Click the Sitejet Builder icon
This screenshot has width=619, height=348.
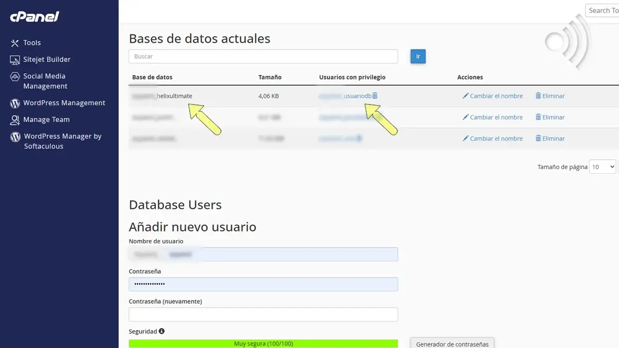pyautogui.click(x=15, y=60)
